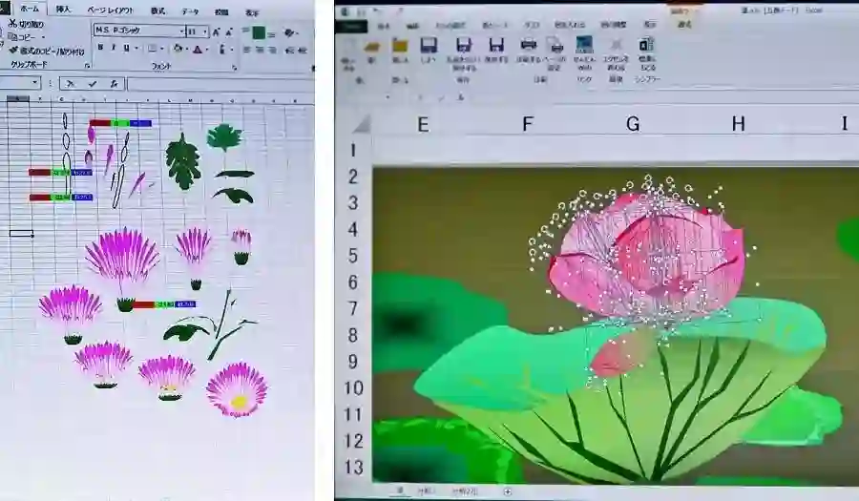The image size is (859, 501).
Task: Toggle the highlighted middle vertical alignment
Action: click(x=259, y=32)
